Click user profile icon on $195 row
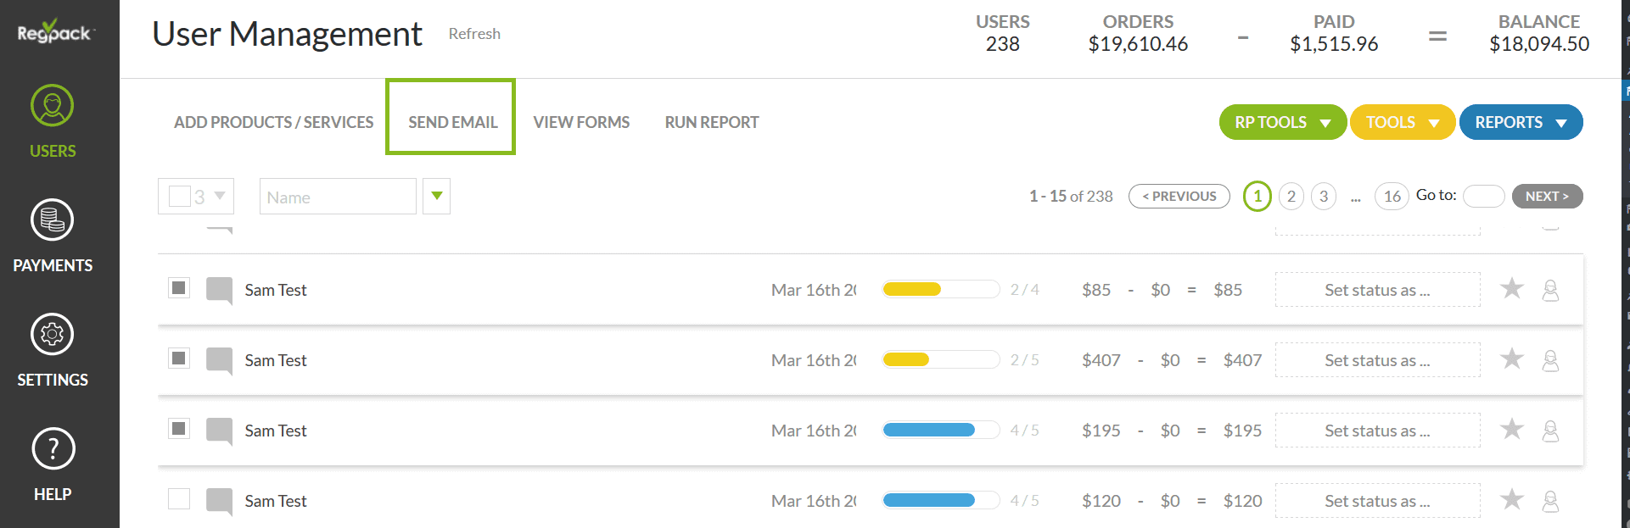 pos(1550,431)
